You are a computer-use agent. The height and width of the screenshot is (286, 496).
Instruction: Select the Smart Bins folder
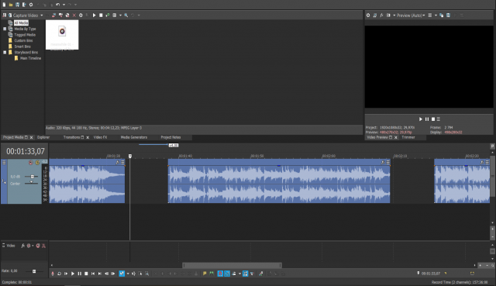tap(22, 47)
